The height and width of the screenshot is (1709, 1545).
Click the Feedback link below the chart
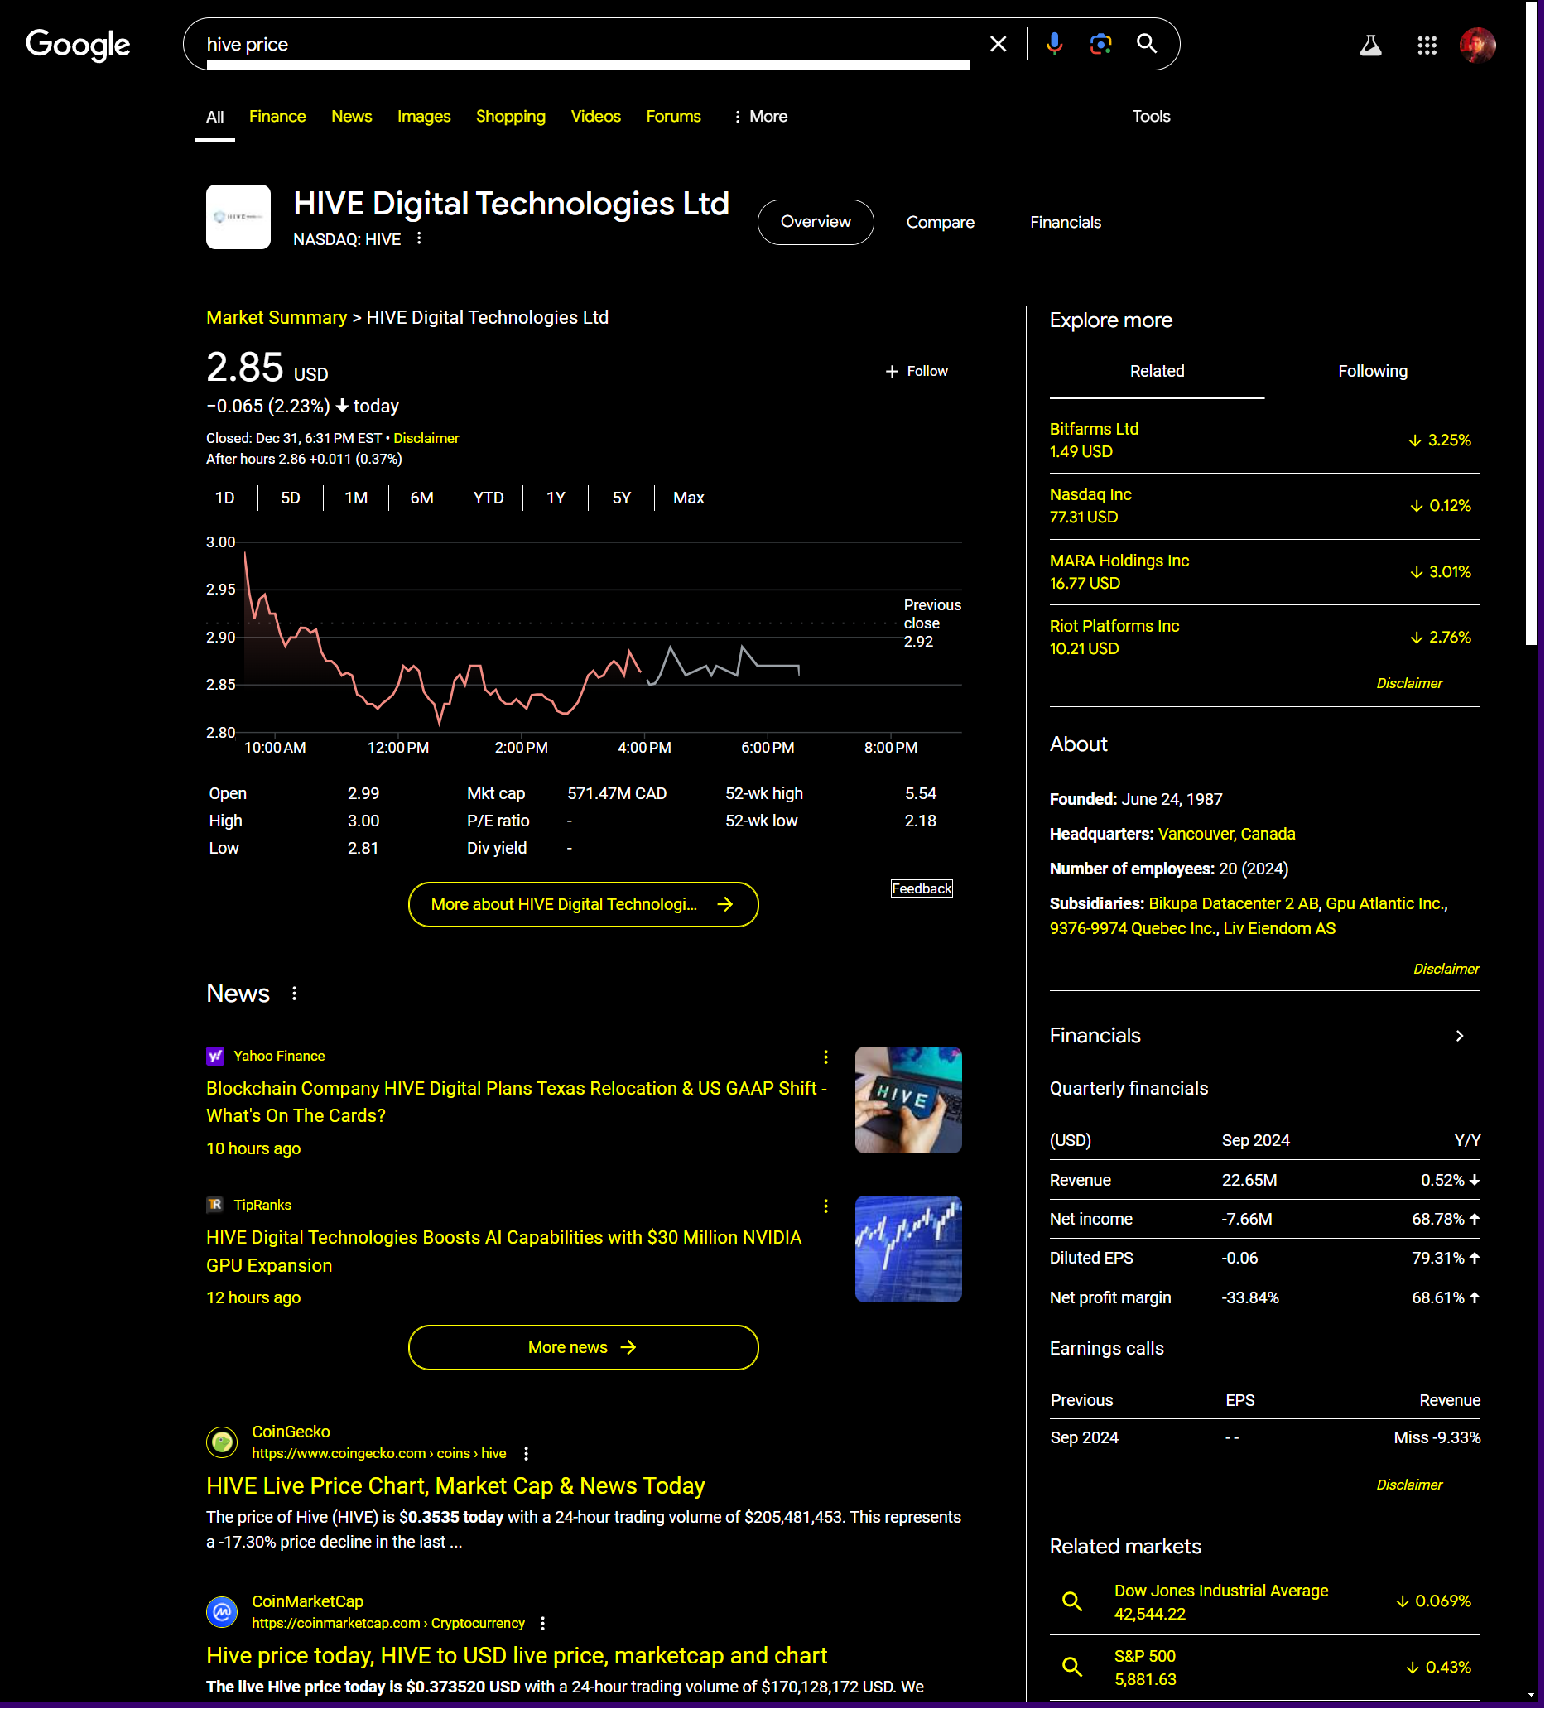click(x=922, y=888)
